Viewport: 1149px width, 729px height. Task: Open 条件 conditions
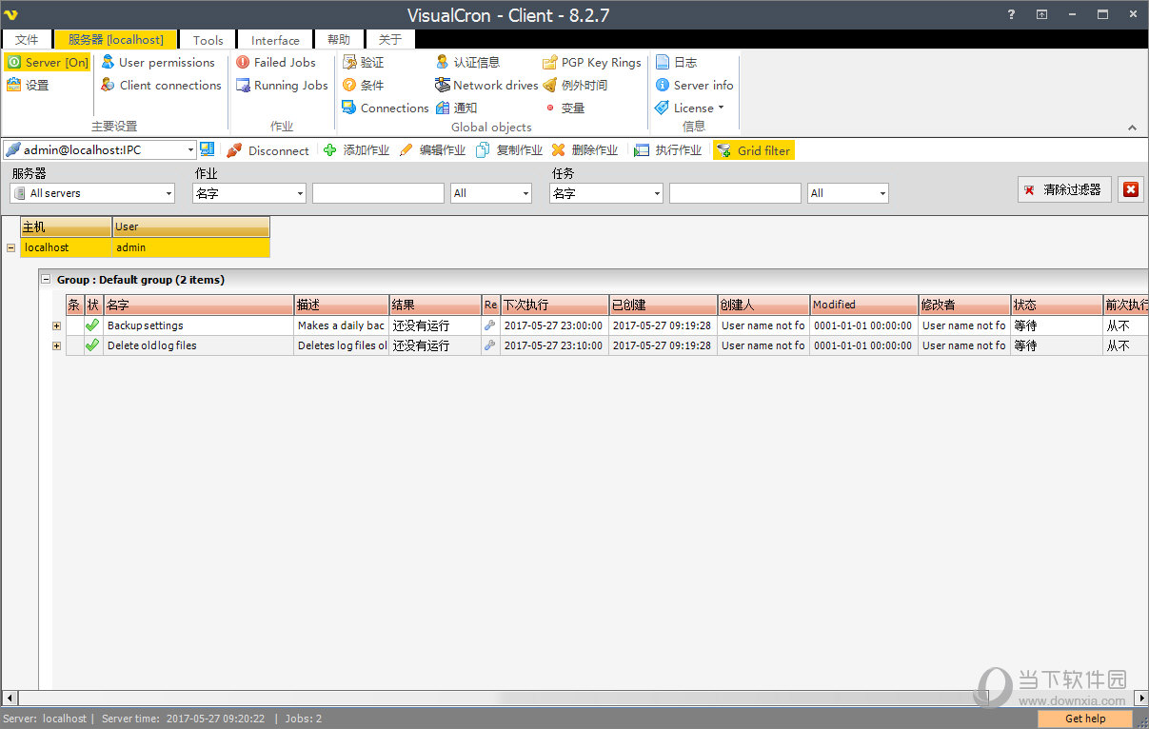(x=363, y=86)
